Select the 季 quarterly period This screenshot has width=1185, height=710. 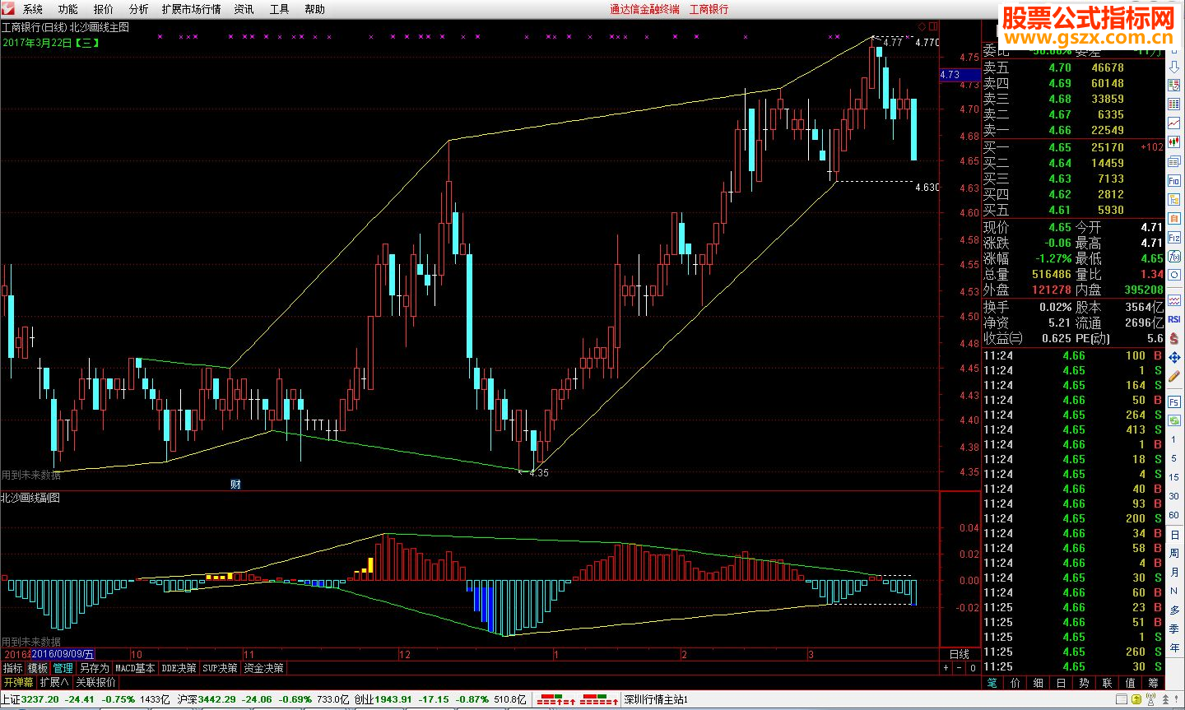pos(1174,629)
